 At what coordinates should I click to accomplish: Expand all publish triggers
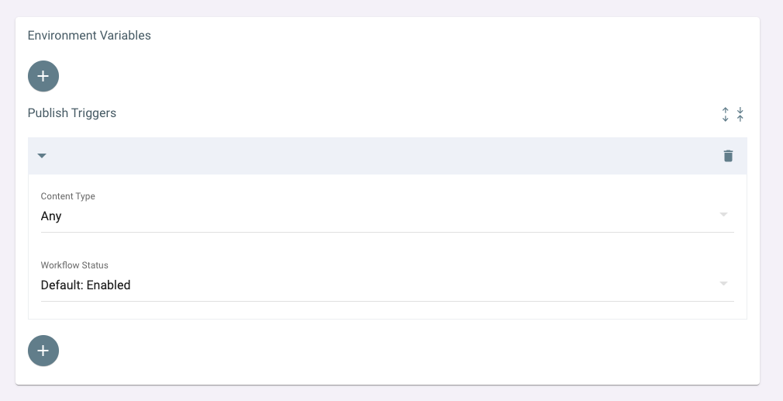pyautogui.click(x=725, y=114)
